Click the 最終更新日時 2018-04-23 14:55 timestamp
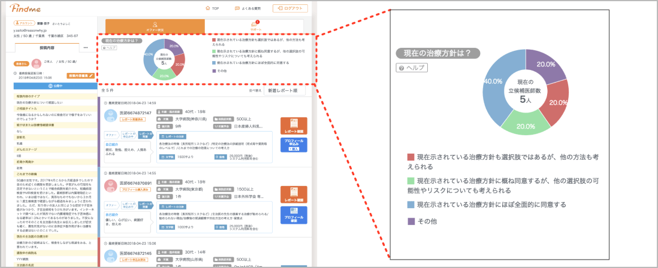 130,173
